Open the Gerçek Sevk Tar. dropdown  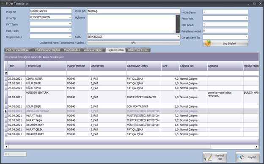coord(246,37)
